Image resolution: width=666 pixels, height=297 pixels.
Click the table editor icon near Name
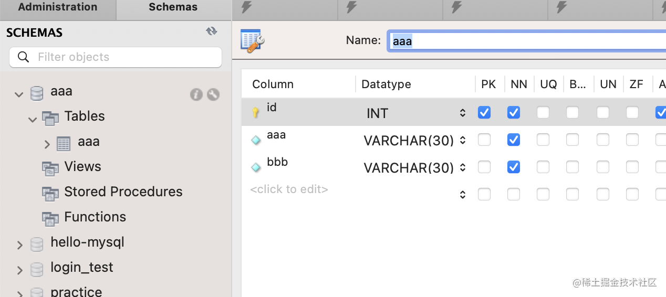coord(252,41)
